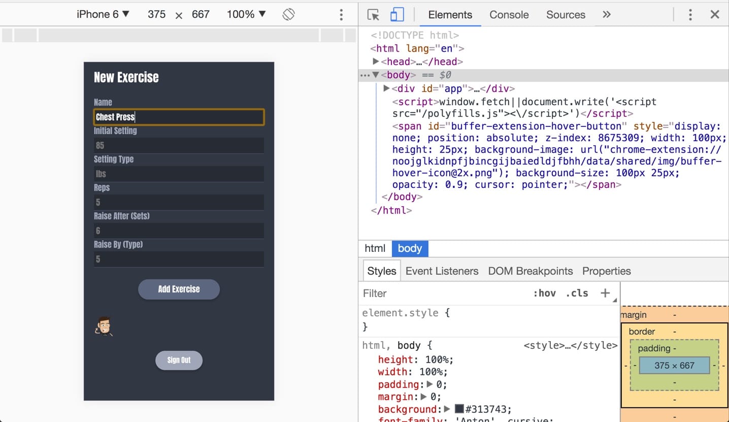The width and height of the screenshot is (729, 422).
Task: Switch to the Console tab
Action: 509,15
